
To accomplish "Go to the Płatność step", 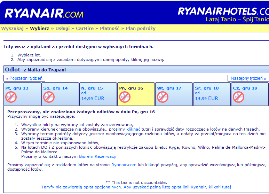I will click(x=110, y=28).
